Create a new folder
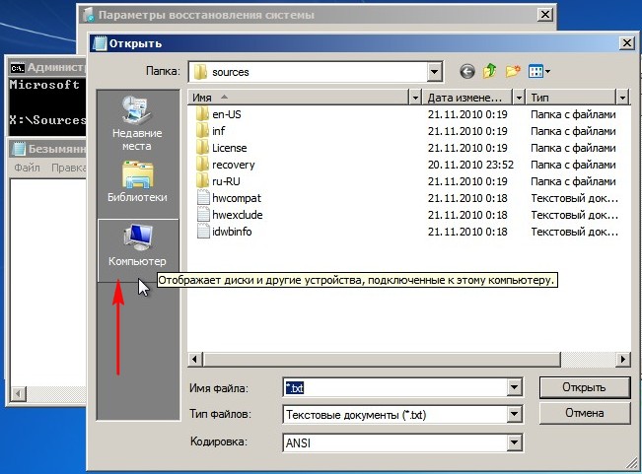Image resolution: width=642 pixels, height=474 pixels. click(x=513, y=72)
